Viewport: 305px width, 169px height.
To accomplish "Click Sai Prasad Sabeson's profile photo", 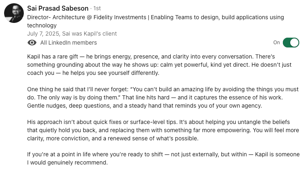I will coord(14,13).
